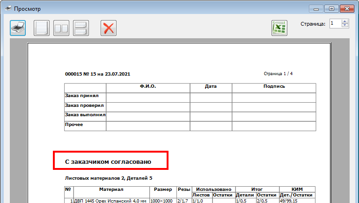The width and height of the screenshot is (359, 203).
Task: Click 'Страница 1 / 4' page indicator
Action: [278, 74]
